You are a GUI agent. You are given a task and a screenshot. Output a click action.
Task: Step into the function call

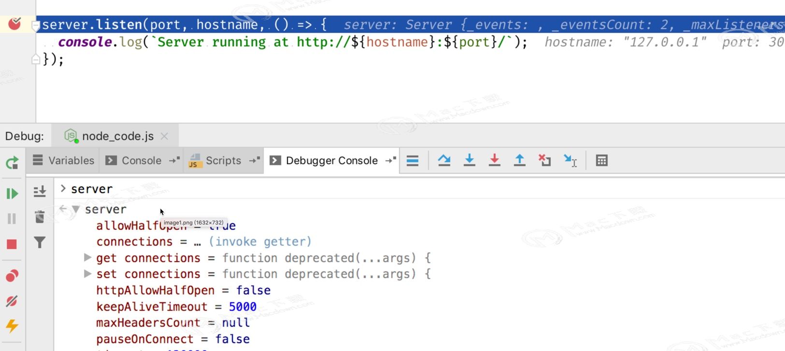click(x=469, y=160)
